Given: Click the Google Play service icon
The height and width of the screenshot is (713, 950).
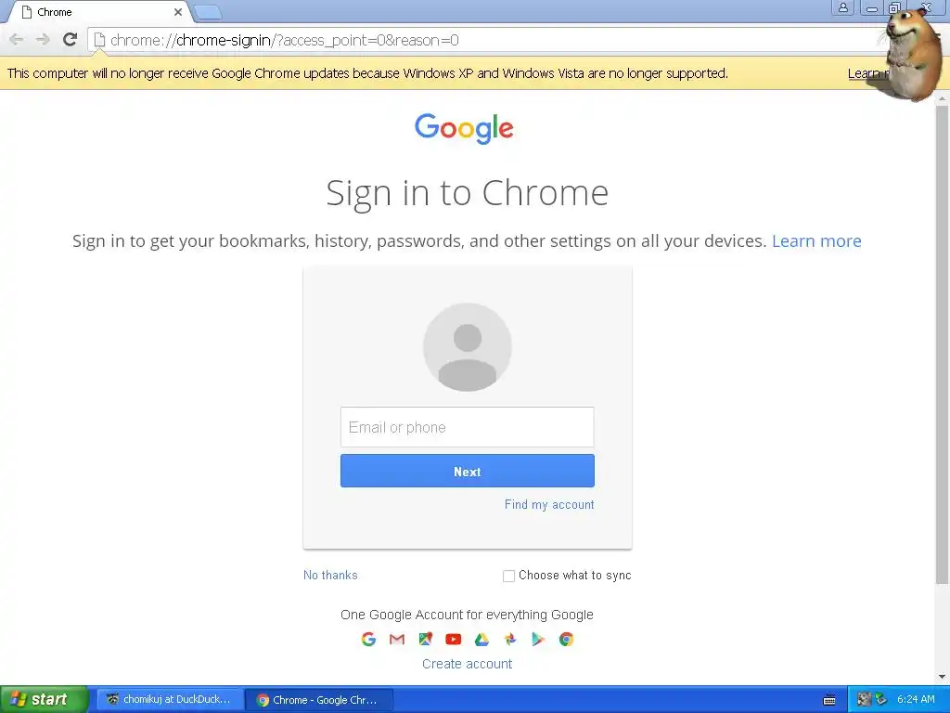Looking at the screenshot, I should click(538, 639).
